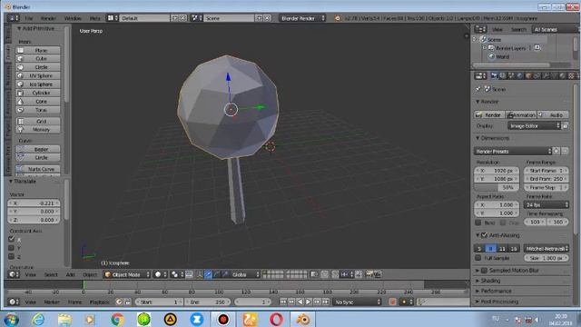The image size is (581, 327).
Task: Play the animation forward
Action: point(309,302)
